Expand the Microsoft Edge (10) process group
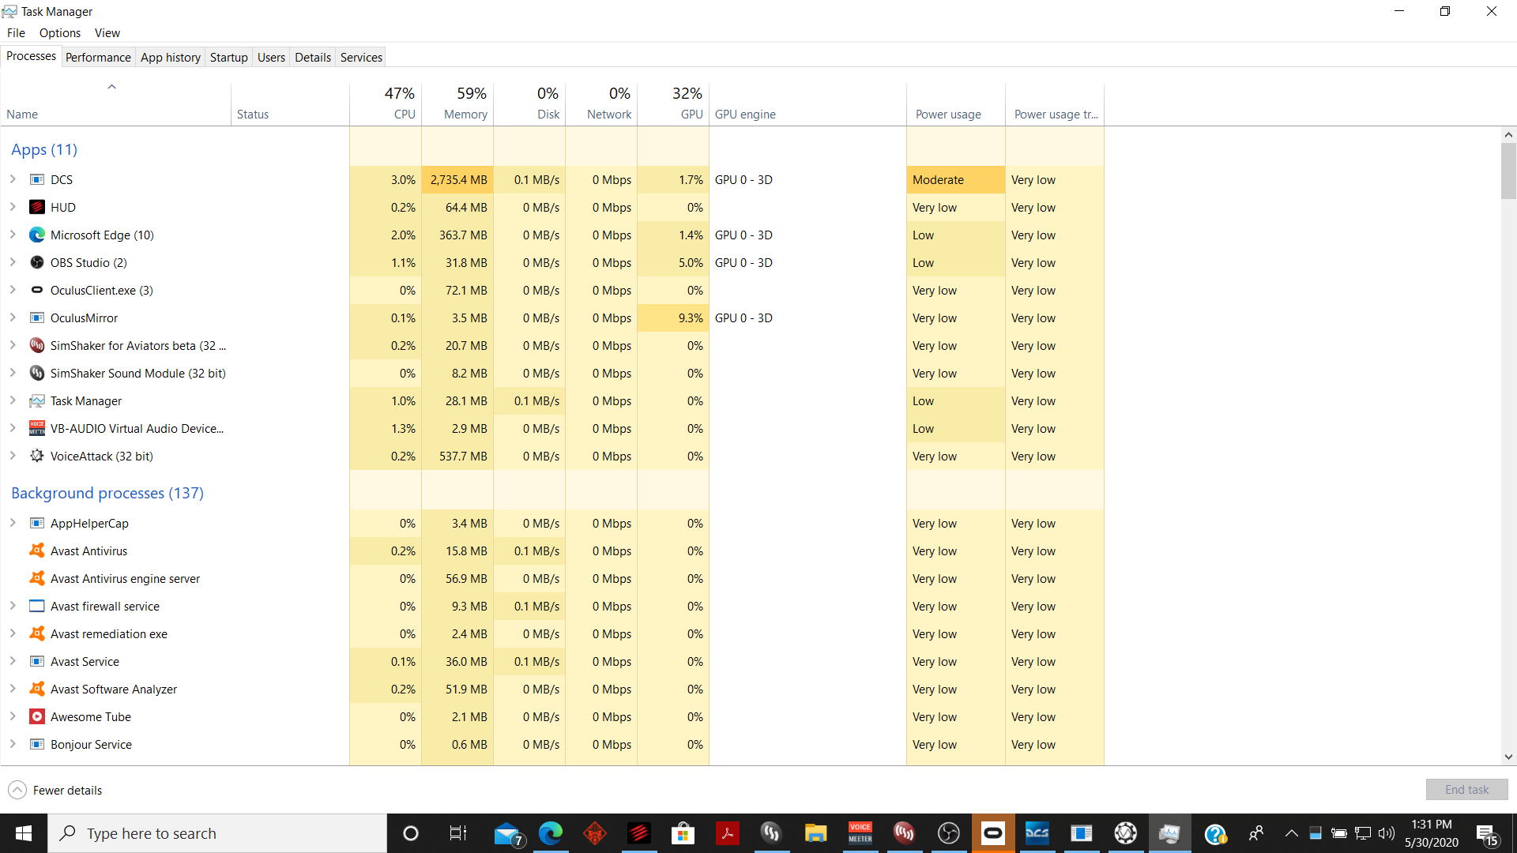This screenshot has height=853, width=1517. pyautogui.click(x=13, y=235)
